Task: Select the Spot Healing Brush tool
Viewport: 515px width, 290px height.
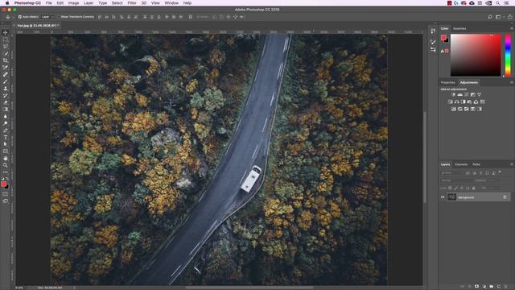Action: 6,74
